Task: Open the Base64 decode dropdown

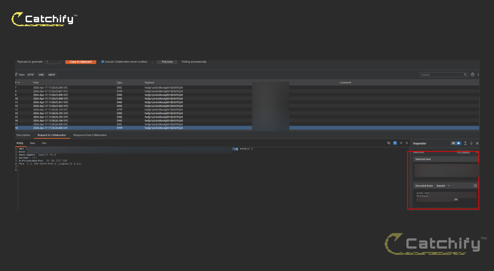Action: point(443,186)
